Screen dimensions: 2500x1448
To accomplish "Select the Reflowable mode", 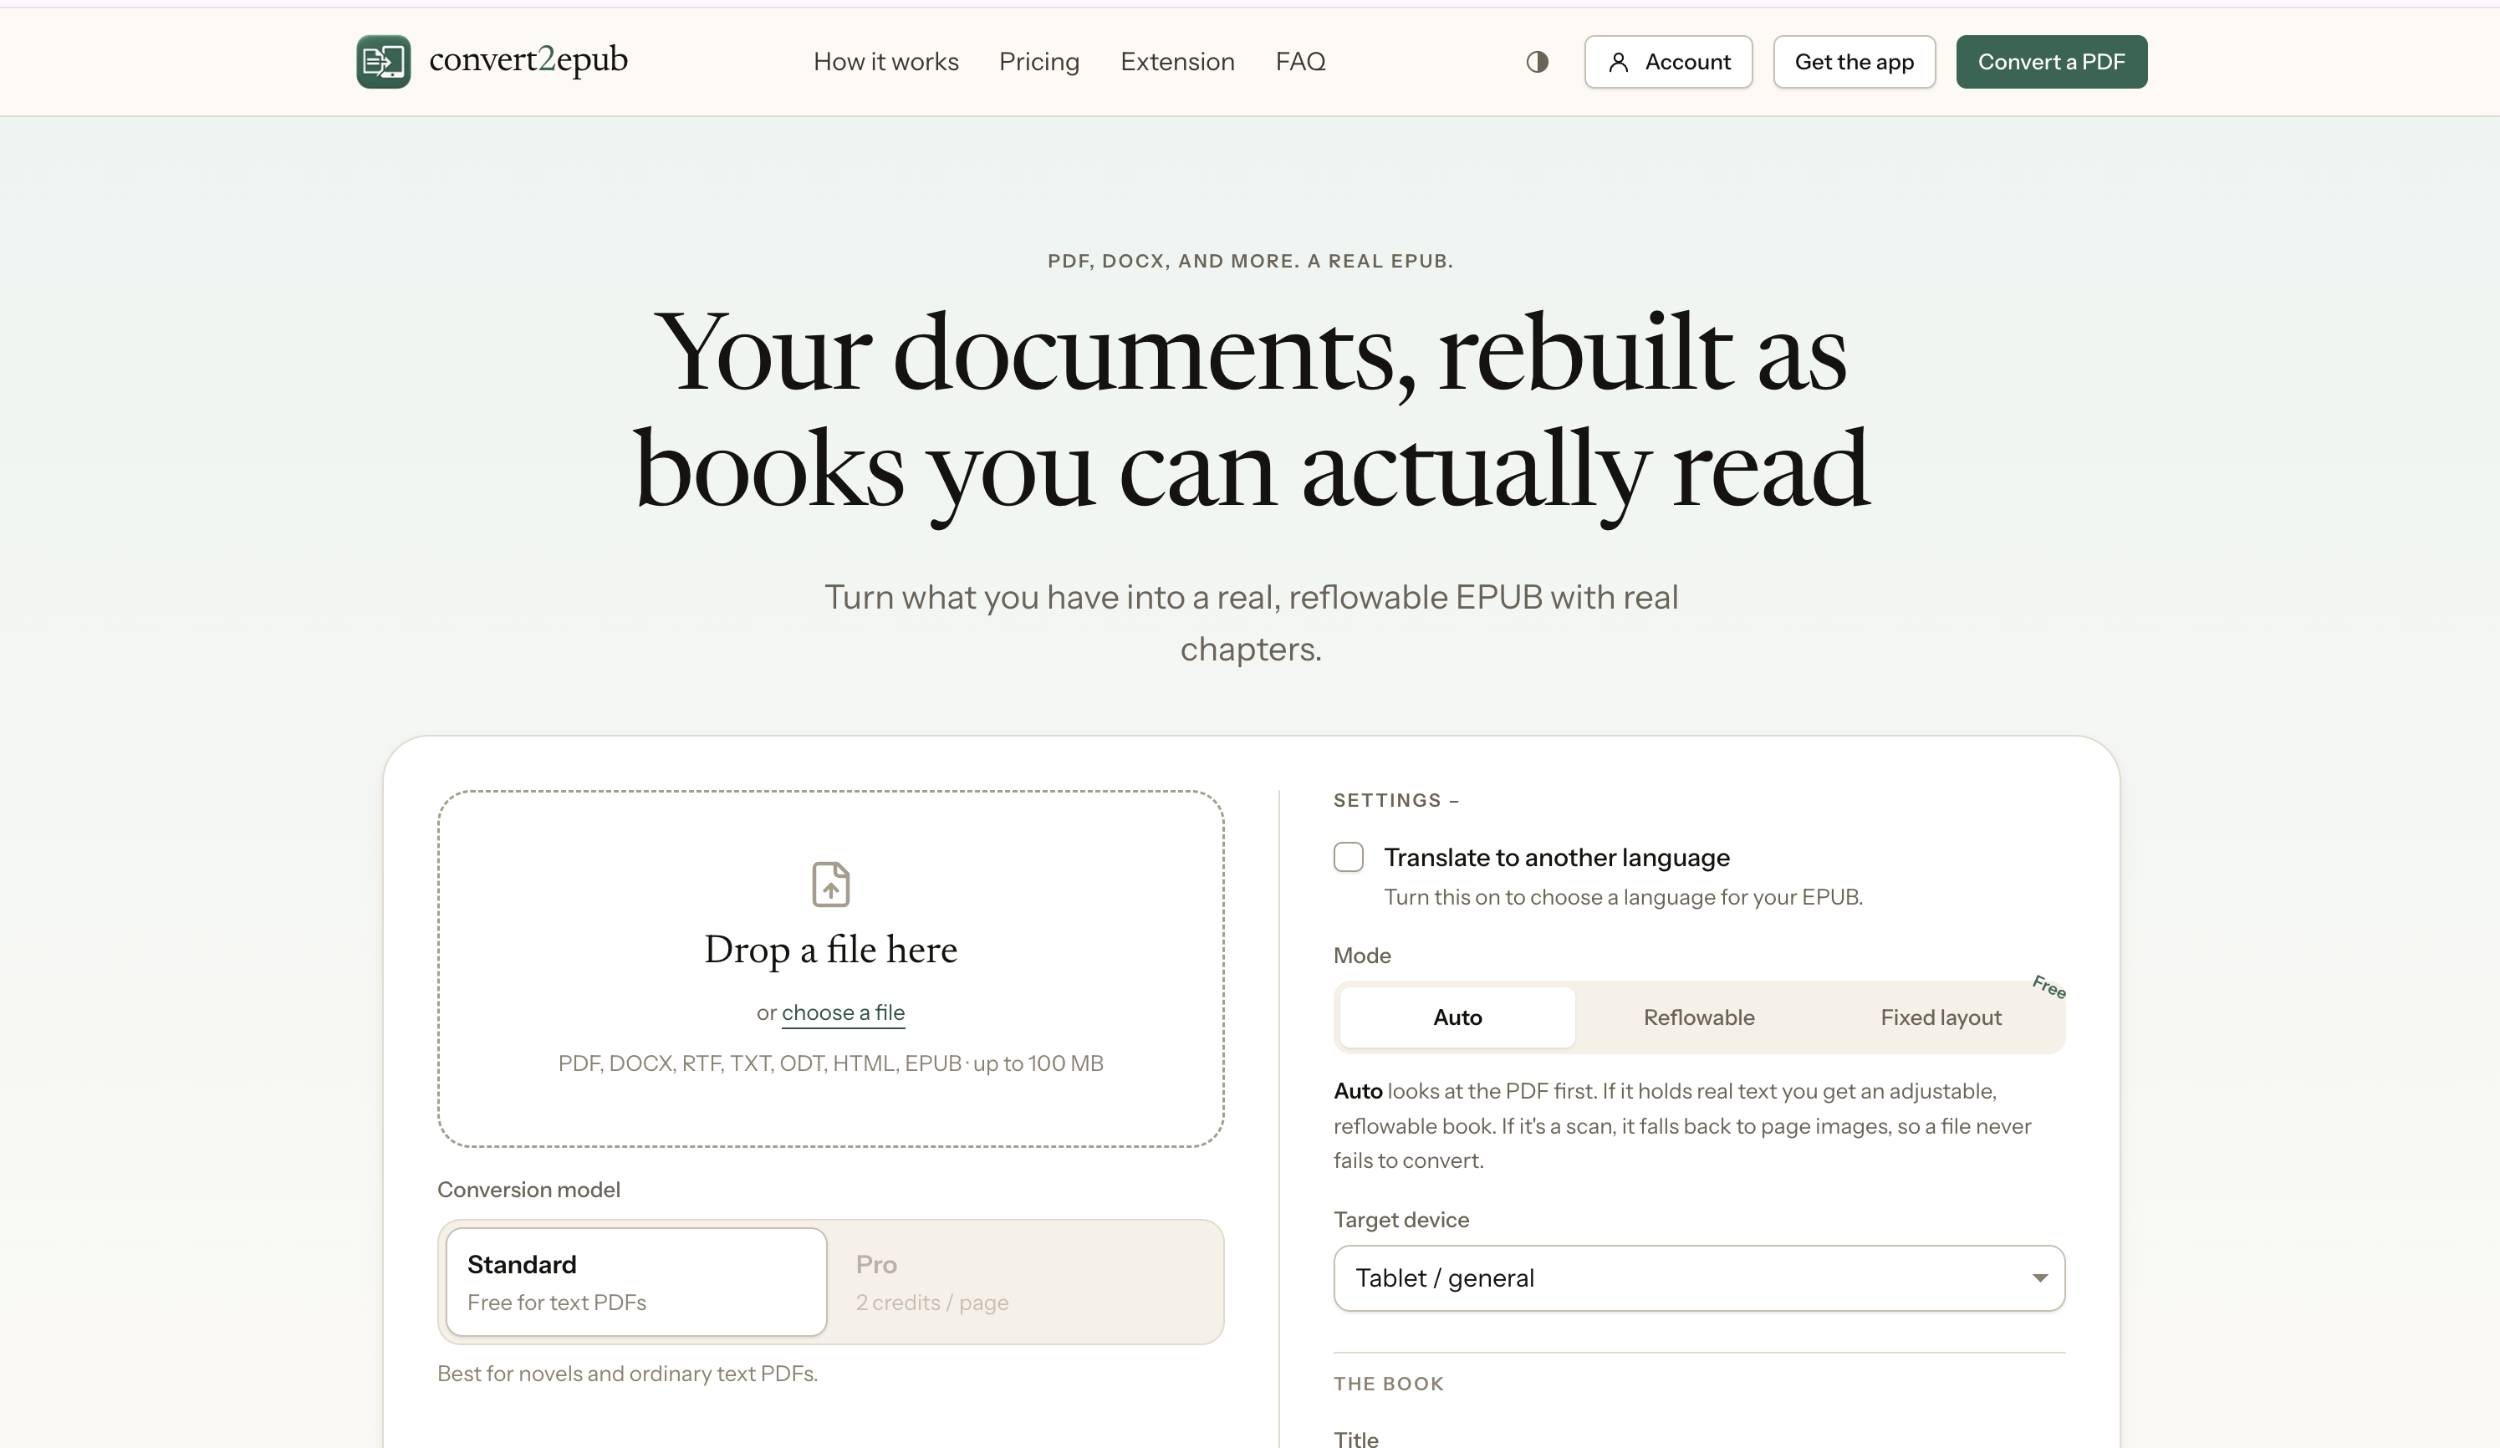I will (1698, 1017).
